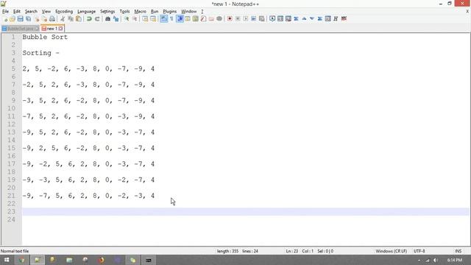Open the Tools menu

click(x=124, y=12)
